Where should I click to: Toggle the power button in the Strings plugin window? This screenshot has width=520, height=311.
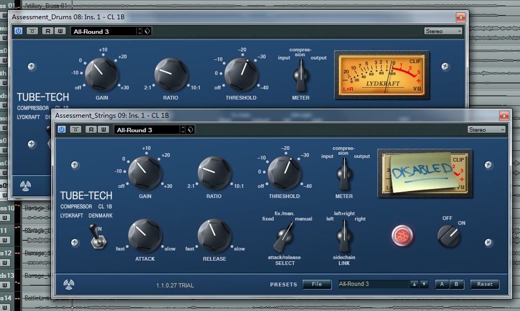point(61,130)
